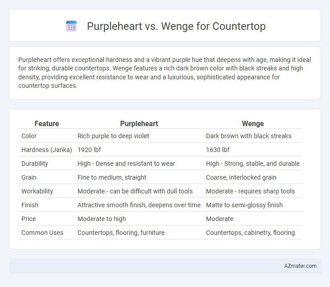The height and width of the screenshot is (287, 330).
Task: Click the Durability row label
Action: [x=35, y=164]
